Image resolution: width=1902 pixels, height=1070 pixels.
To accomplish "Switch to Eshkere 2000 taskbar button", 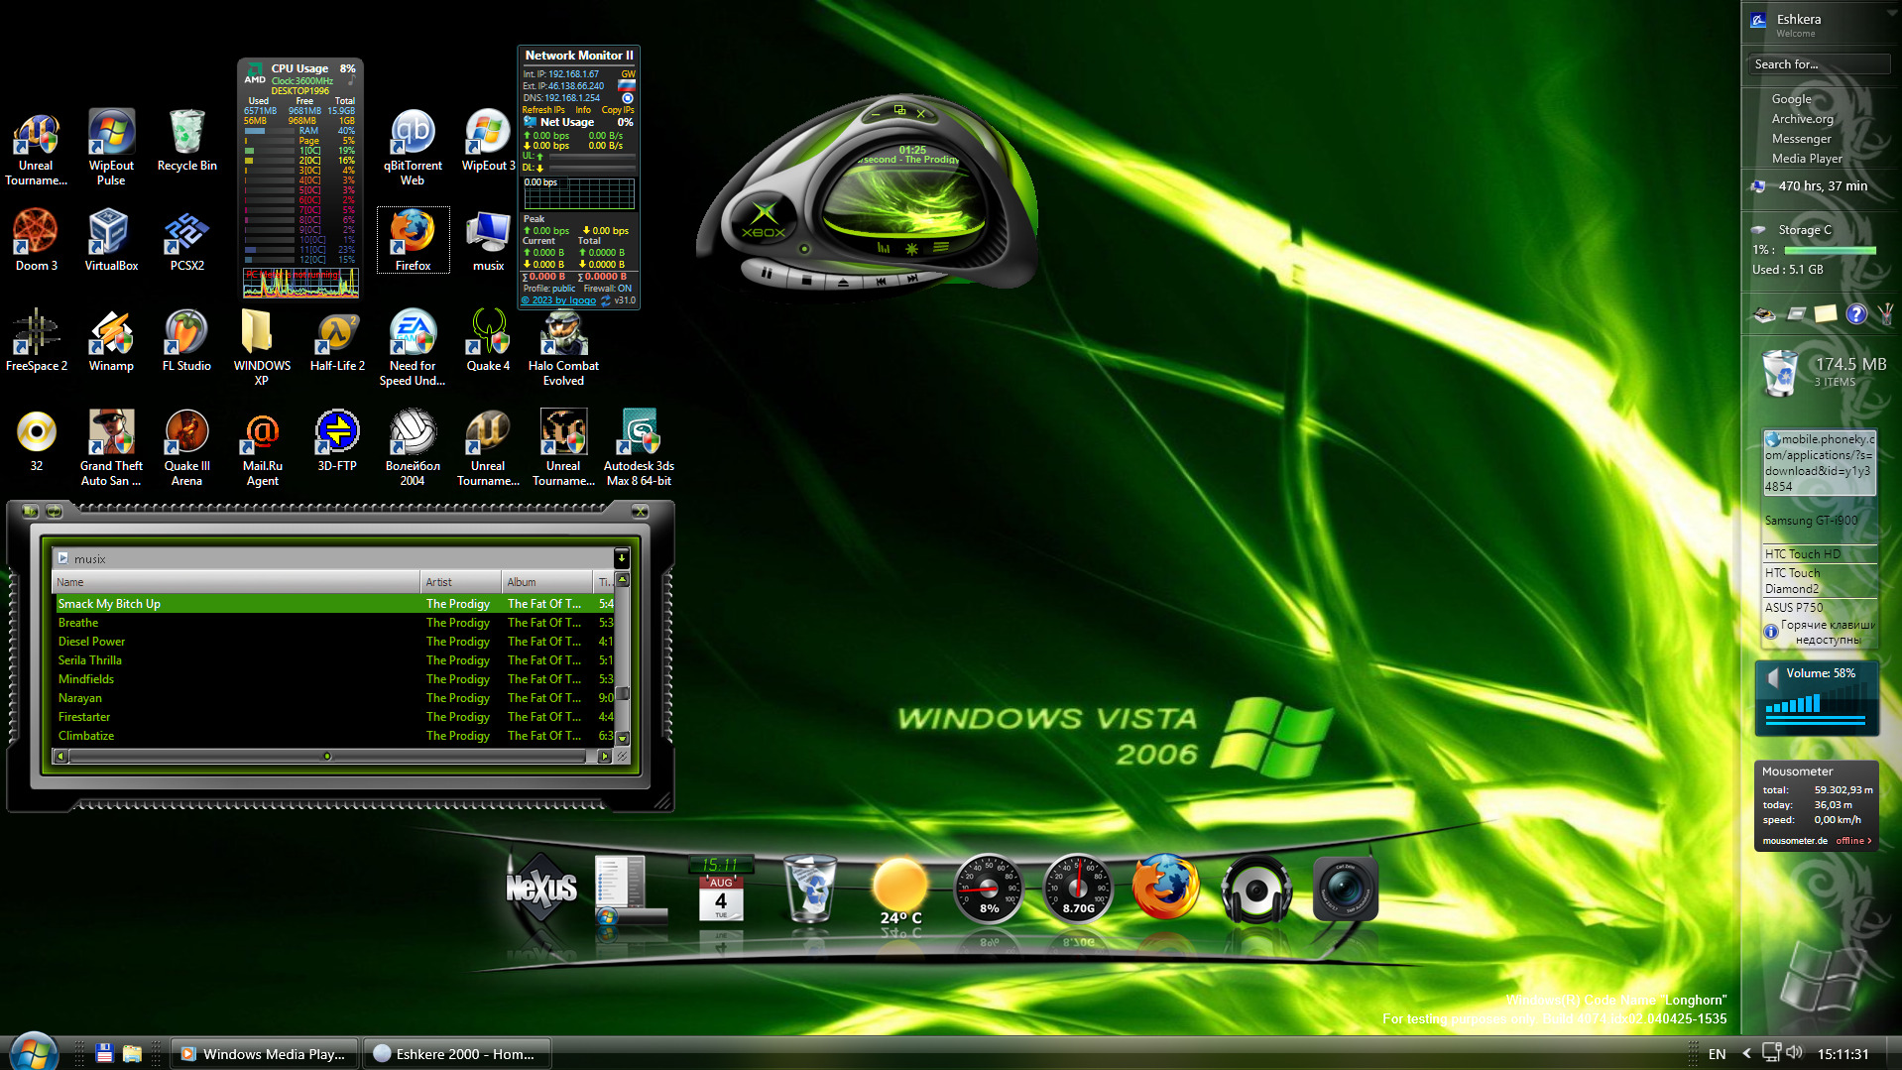I will pos(456,1054).
